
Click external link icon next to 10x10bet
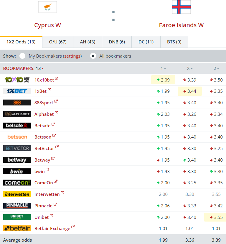tap(57, 78)
